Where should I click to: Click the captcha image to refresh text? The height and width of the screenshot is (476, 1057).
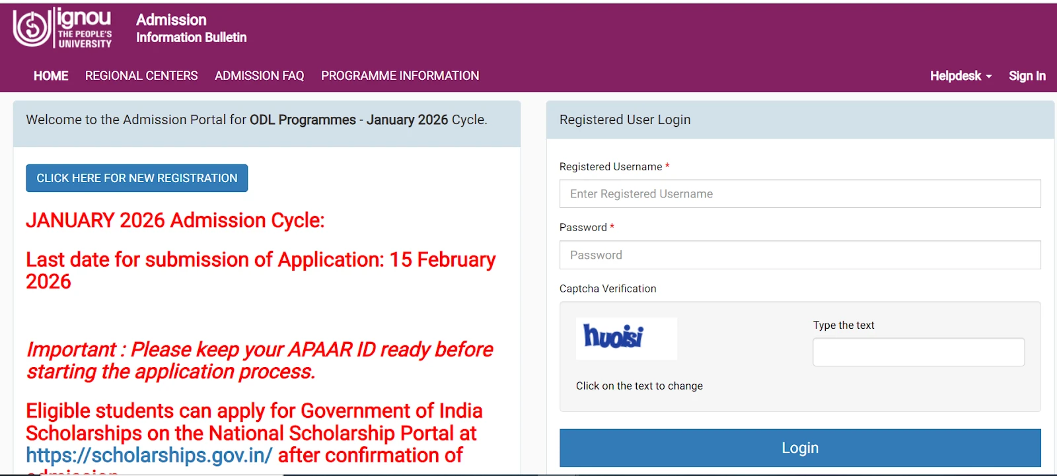(x=626, y=338)
